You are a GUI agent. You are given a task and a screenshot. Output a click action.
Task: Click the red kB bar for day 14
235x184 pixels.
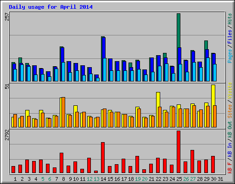click(103, 158)
